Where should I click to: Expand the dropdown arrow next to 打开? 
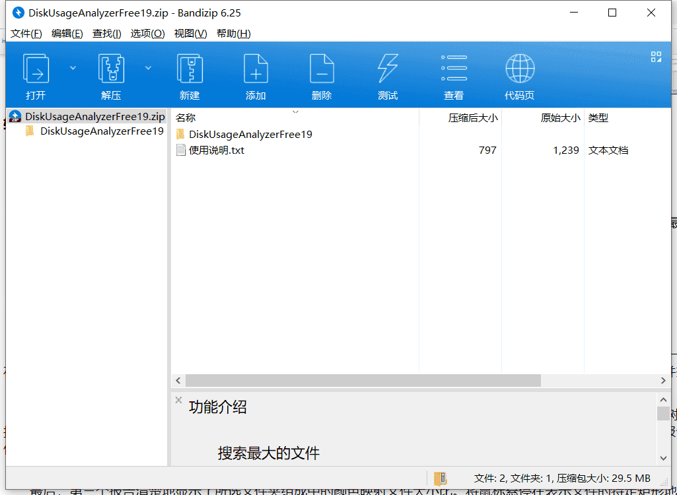(x=73, y=68)
